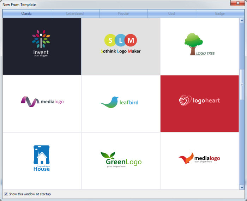Open the Badge templates tab

tap(220, 13)
